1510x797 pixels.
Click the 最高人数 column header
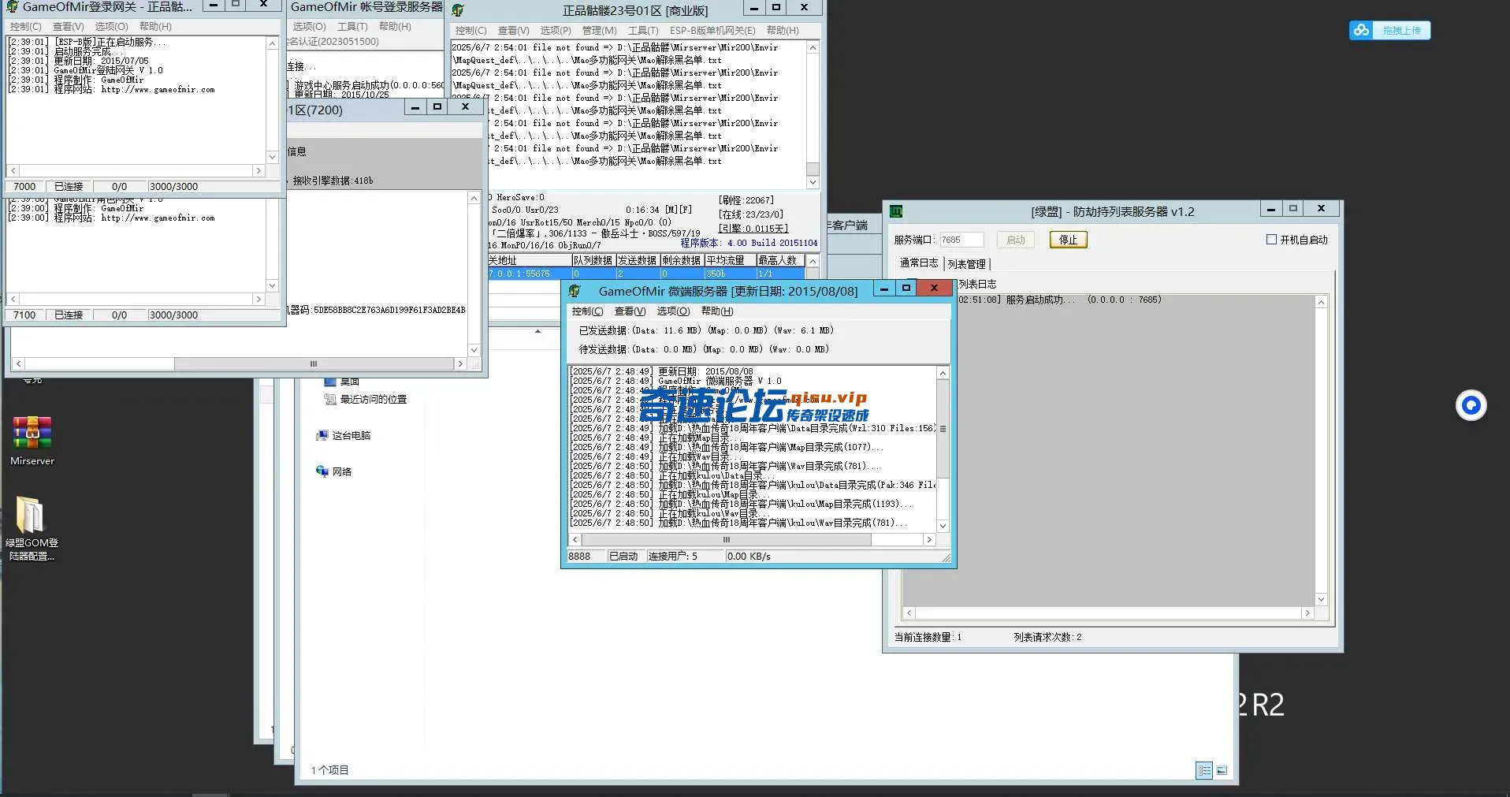780,260
